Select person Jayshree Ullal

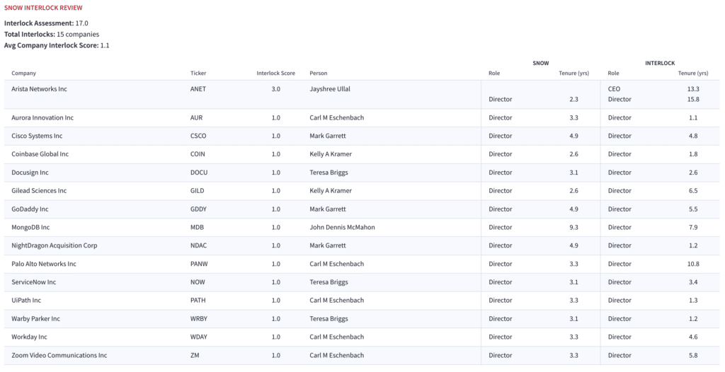point(330,88)
